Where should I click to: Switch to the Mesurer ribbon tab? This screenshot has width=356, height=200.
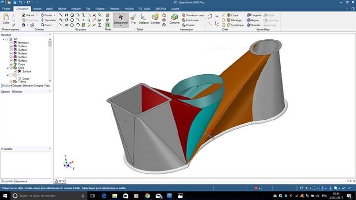coord(76,9)
